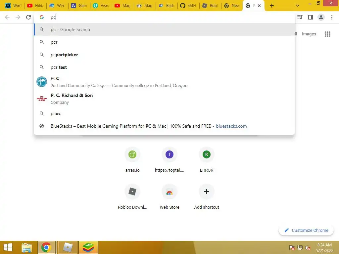The width and height of the screenshot is (339, 254).
Task: Select the 'pcr test' suggestion
Action: (x=164, y=67)
